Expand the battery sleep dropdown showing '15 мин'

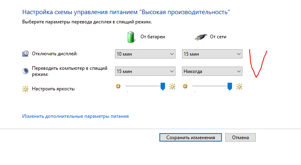tap(145, 71)
